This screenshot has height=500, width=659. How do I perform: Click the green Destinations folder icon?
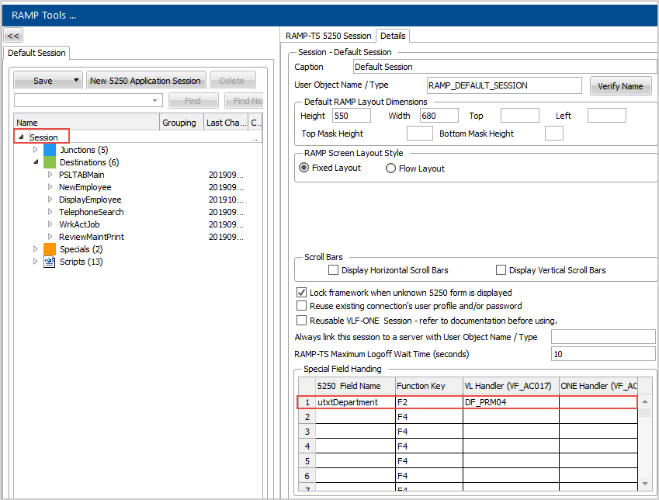50,162
